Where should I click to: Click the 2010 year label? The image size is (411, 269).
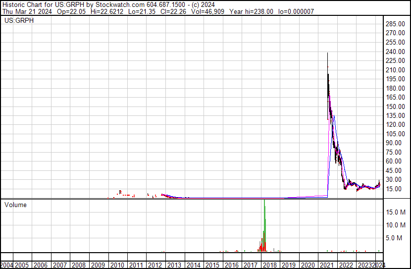117,265
